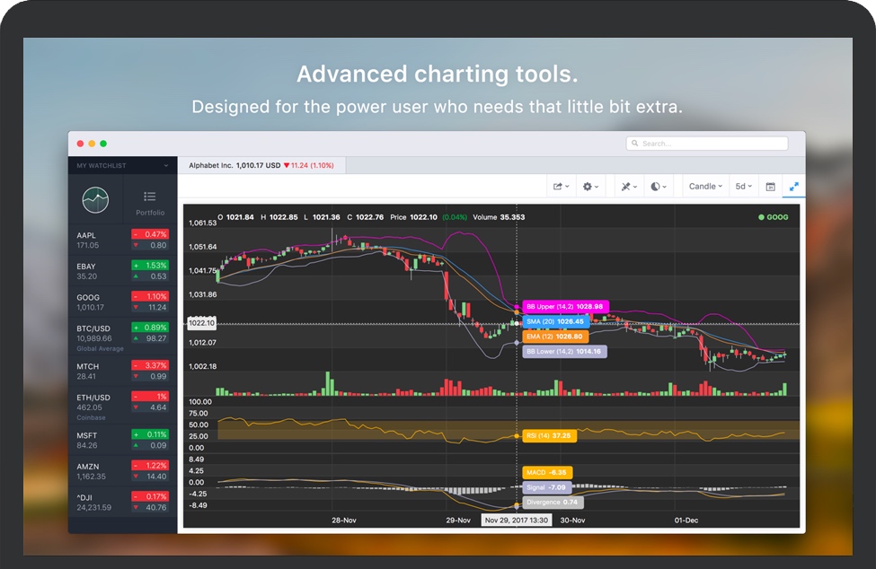Open the Portfolio list view

pos(150,201)
